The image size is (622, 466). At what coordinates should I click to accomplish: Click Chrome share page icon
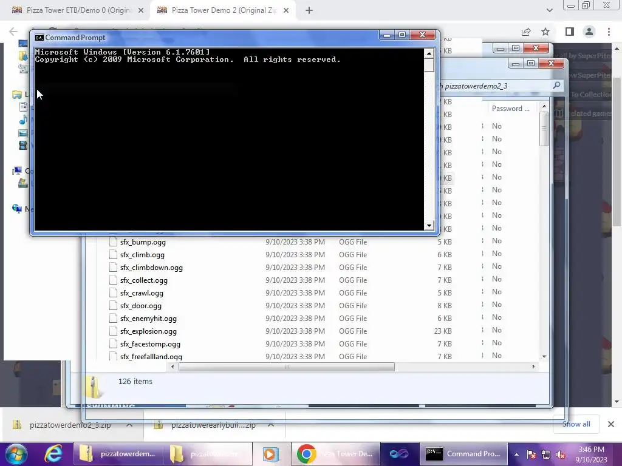[526, 32]
